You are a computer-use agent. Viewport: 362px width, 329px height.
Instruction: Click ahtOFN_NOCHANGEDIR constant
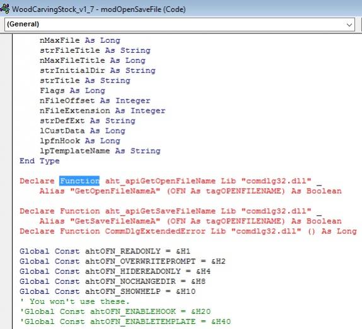tap(130, 281)
